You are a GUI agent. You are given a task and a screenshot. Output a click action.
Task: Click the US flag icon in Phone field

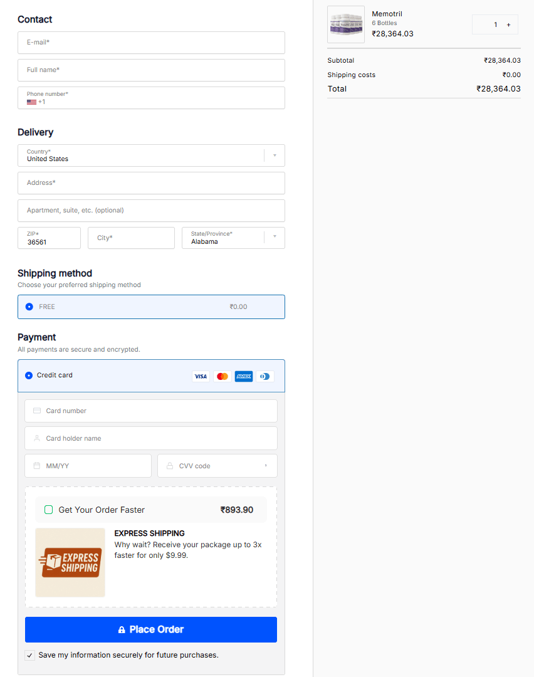(31, 102)
